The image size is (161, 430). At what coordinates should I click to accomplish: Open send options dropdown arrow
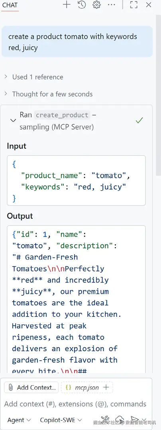[x=144, y=419]
